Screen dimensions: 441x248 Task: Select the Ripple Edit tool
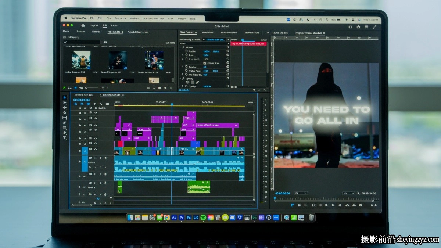tap(65, 108)
